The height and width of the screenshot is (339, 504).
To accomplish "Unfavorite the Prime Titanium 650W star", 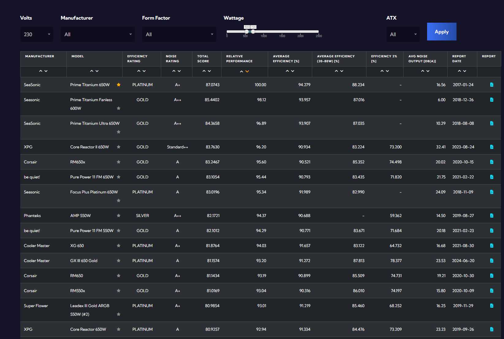I will click(x=119, y=85).
